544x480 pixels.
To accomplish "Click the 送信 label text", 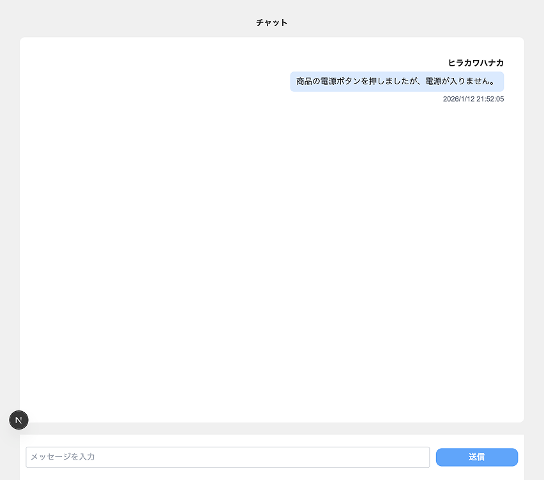I will click(x=476, y=457).
